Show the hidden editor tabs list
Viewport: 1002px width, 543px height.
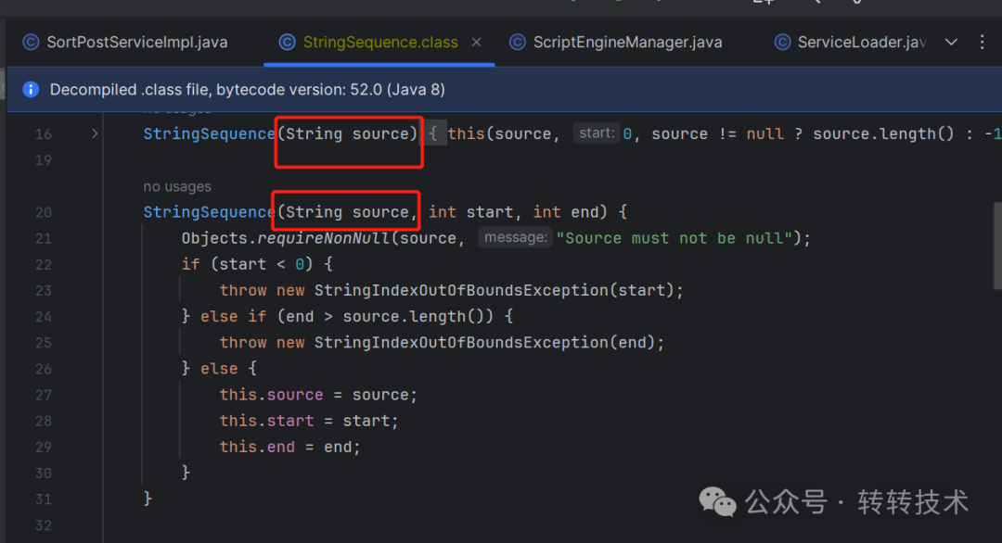click(952, 42)
